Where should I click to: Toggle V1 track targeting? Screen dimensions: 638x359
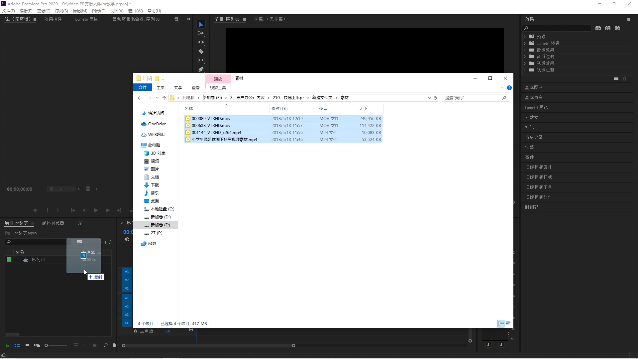[x=127, y=288]
